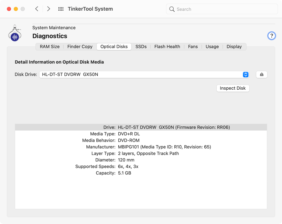Minimize window with yellow button

16,9
